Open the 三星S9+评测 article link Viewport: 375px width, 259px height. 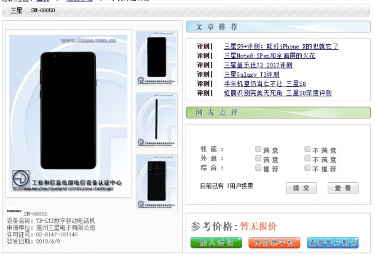click(x=281, y=47)
